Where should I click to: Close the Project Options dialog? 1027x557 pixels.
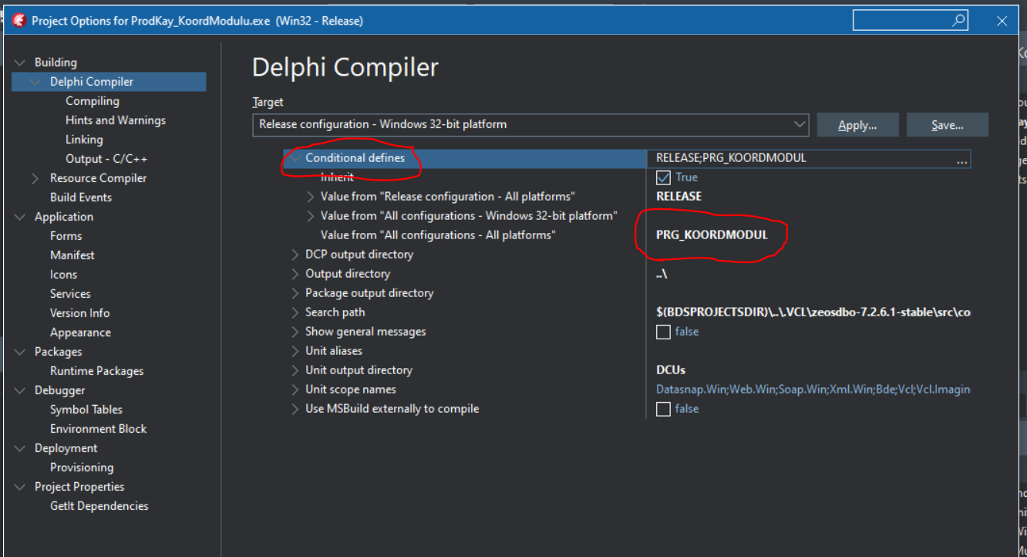click(x=1002, y=21)
